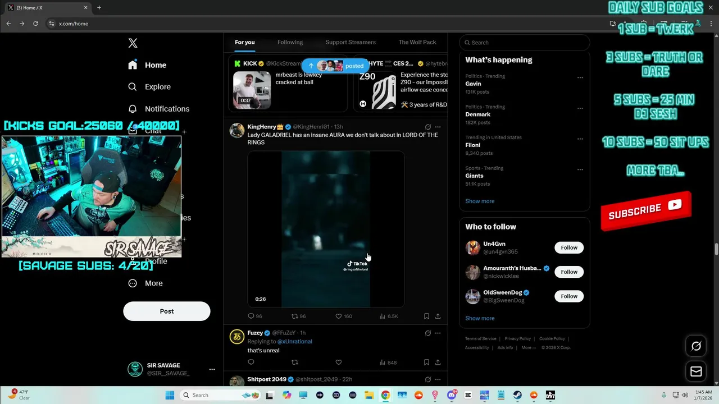Open the HYTE Z90 case thumbnail
The width and height of the screenshot is (719, 404).
376,90
